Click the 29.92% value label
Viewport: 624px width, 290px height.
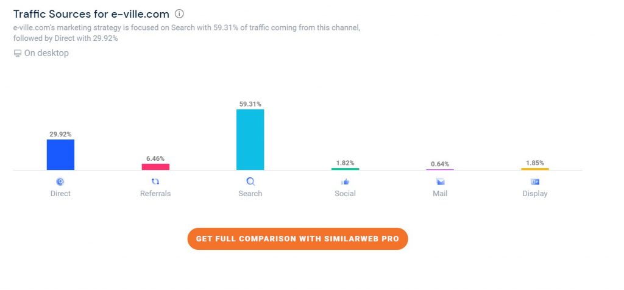tap(60, 134)
